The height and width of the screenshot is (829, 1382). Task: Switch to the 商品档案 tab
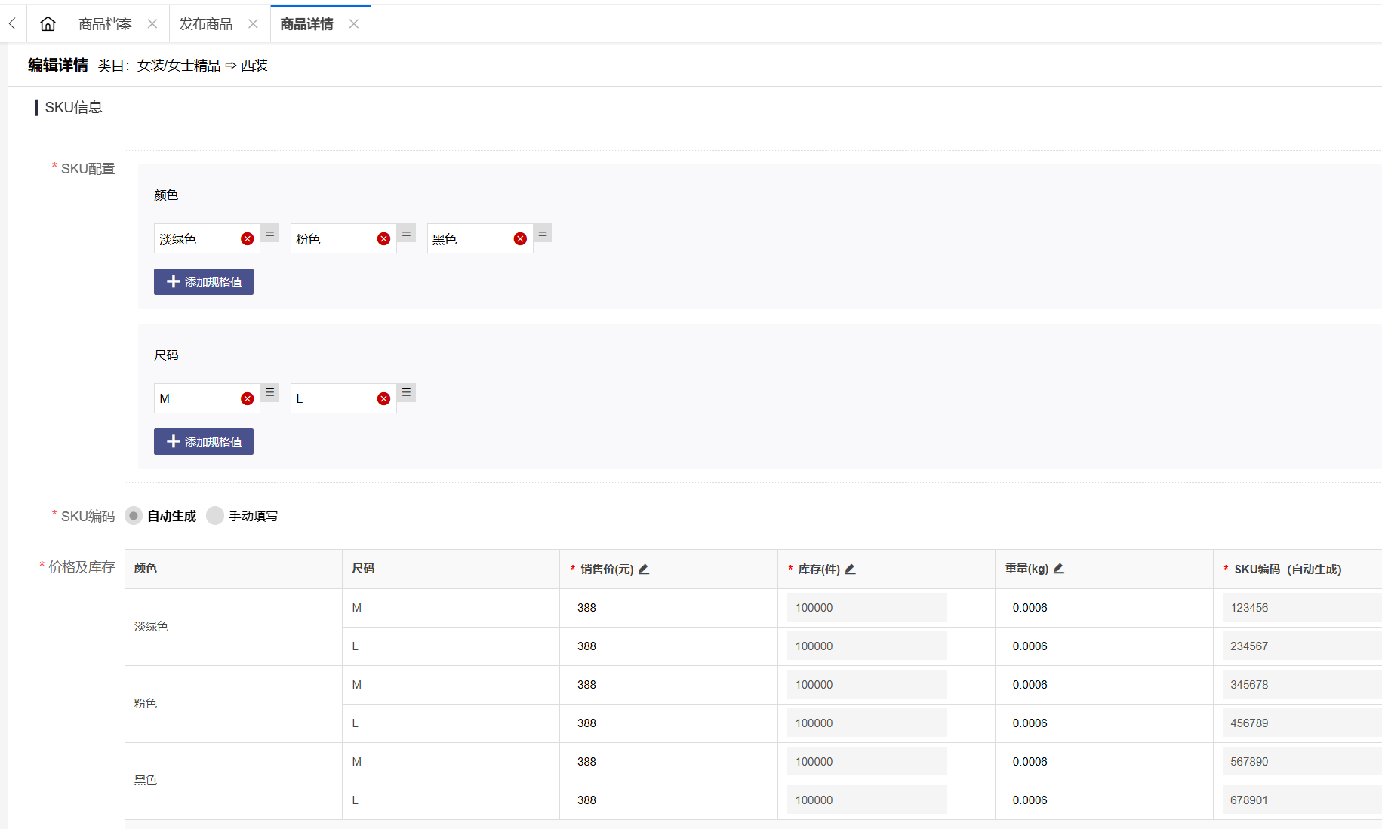click(105, 24)
